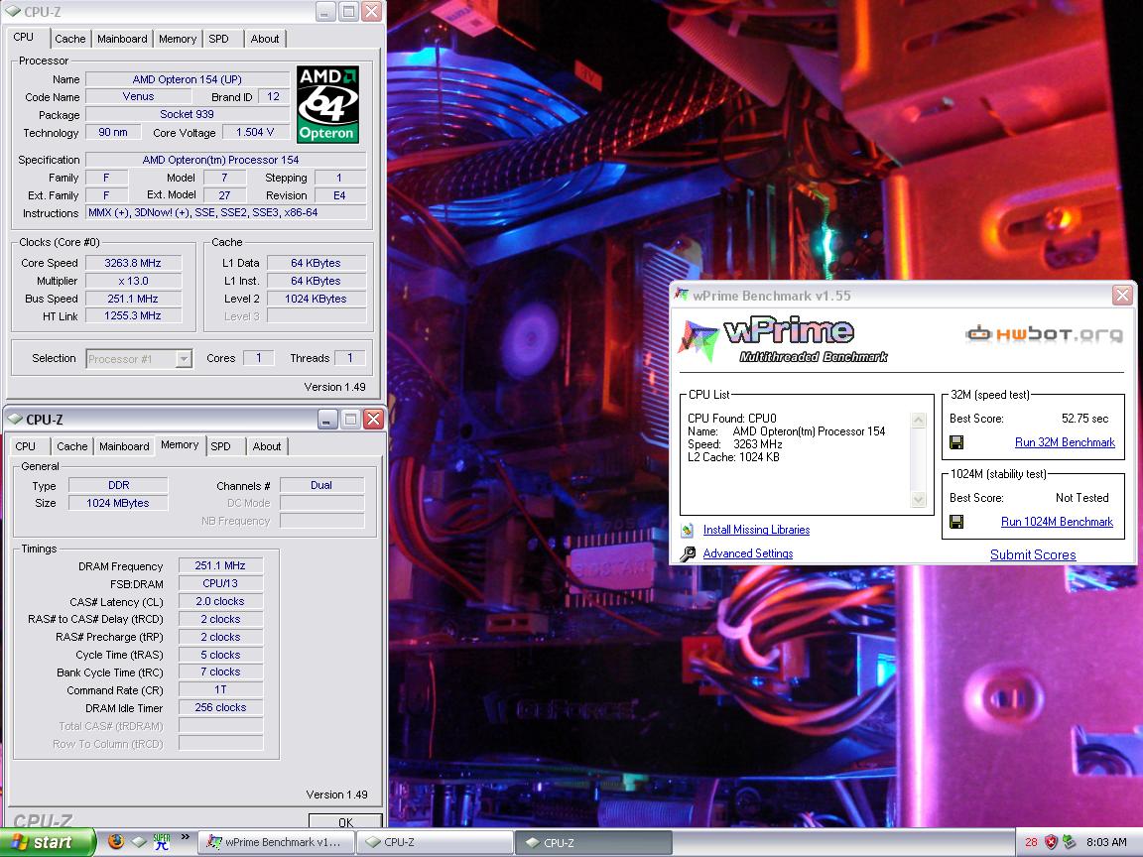Click the icon beside Install Missing Libraries

tap(688, 530)
